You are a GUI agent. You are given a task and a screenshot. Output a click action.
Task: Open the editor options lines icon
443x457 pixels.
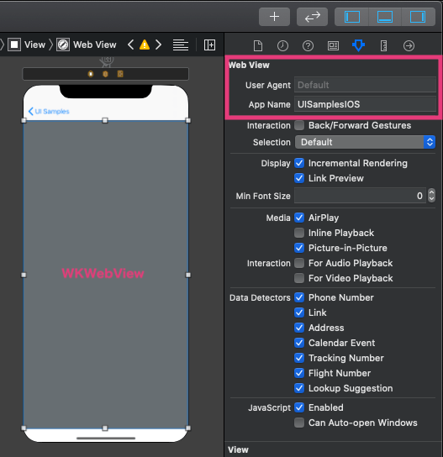point(181,45)
